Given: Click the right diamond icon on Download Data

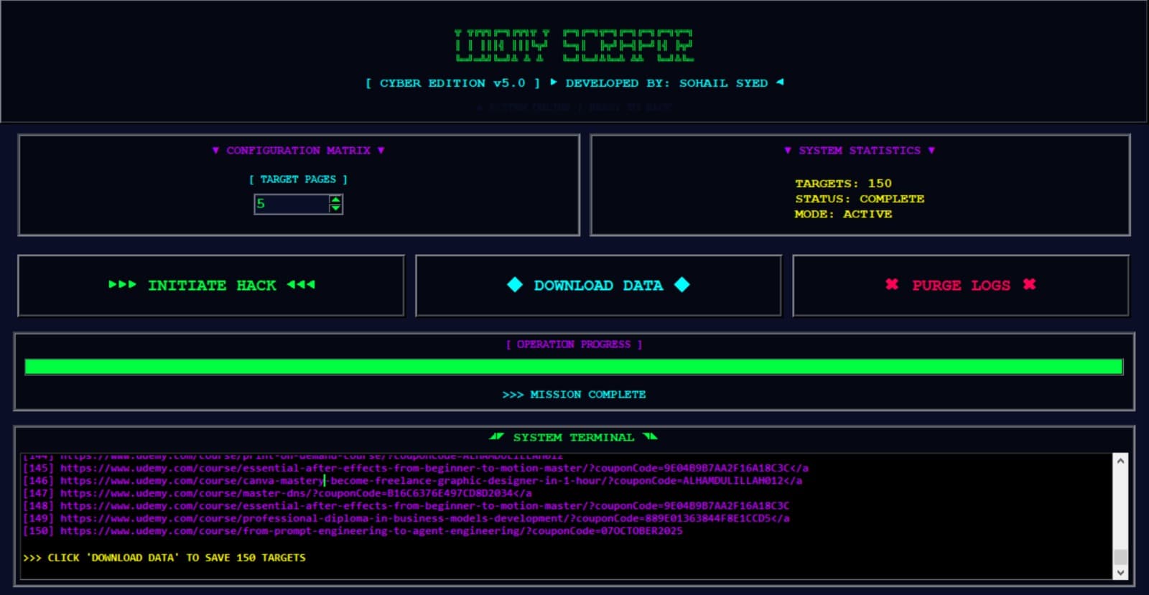Looking at the screenshot, I should (x=682, y=285).
